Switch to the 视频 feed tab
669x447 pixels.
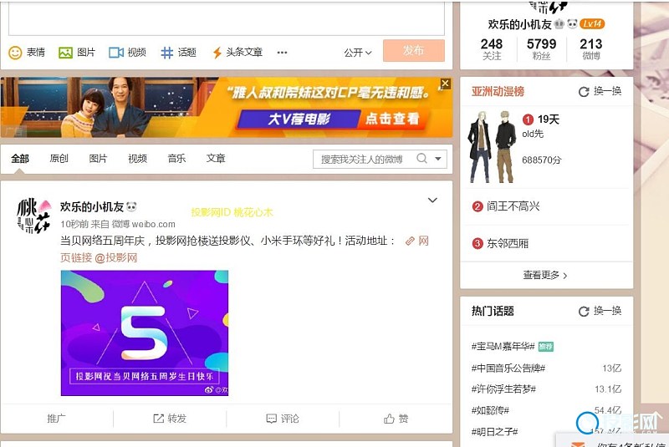(x=137, y=159)
